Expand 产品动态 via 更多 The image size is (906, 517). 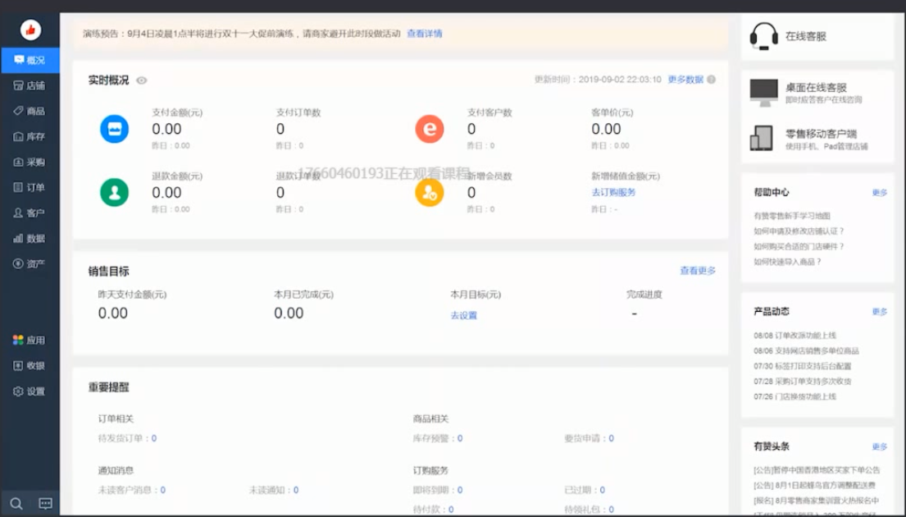[x=881, y=311]
